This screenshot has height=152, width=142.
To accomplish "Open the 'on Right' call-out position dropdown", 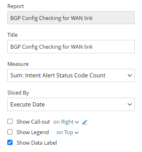I will tap(66, 122).
